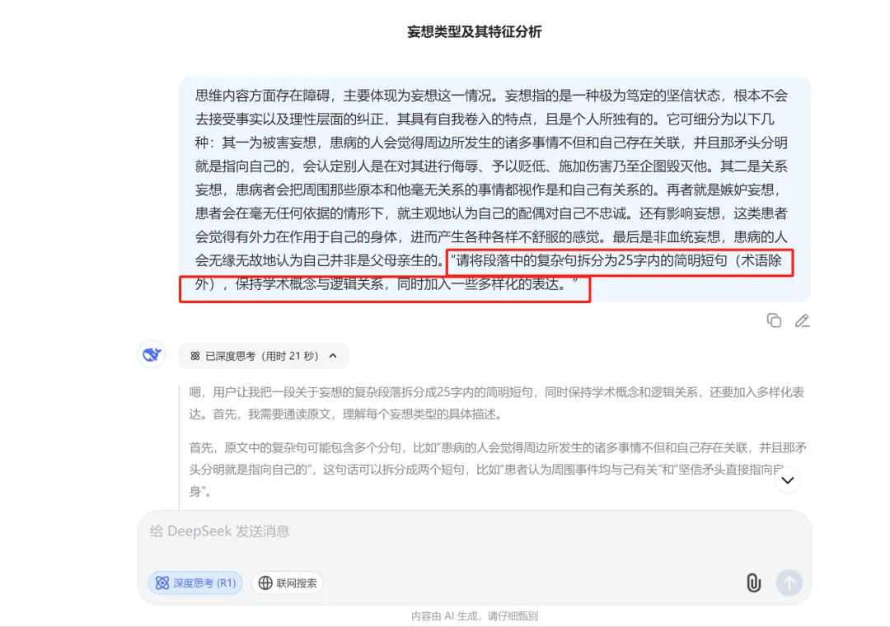Click the thinking paragraph starting 首先，原文中
The height and width of the screenshot is (627, 890).
tap(498, 470)
